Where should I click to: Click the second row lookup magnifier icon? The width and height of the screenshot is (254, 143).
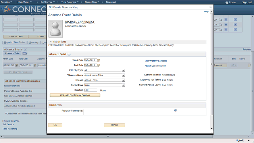coord(221,25)
